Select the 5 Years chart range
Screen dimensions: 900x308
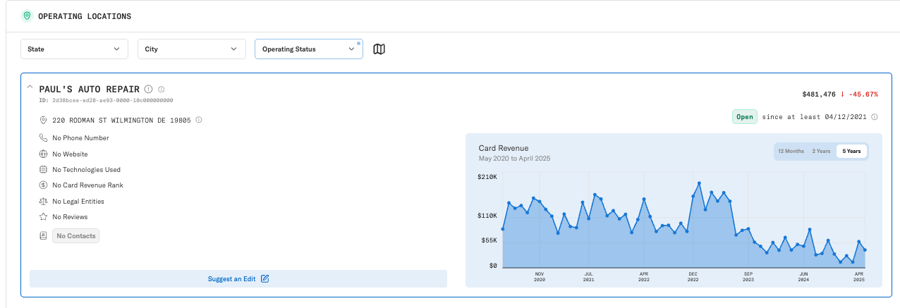[851, 152]
